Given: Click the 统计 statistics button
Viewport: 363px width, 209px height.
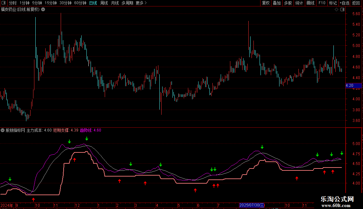Looking at the screenshot, I should (x=299, y=3).
